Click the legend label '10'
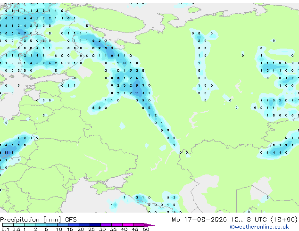This screenshot has height=231, width=299. click(x=59, y=229)
